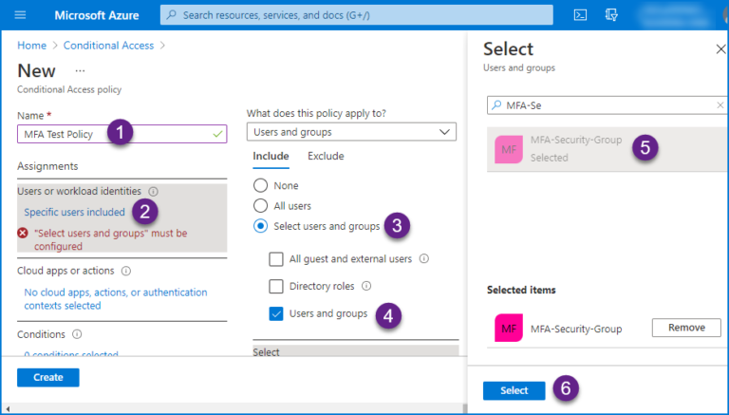Click the Azure global search box
The width and height of the screenshot is (729, 415).
pos(357,15)
